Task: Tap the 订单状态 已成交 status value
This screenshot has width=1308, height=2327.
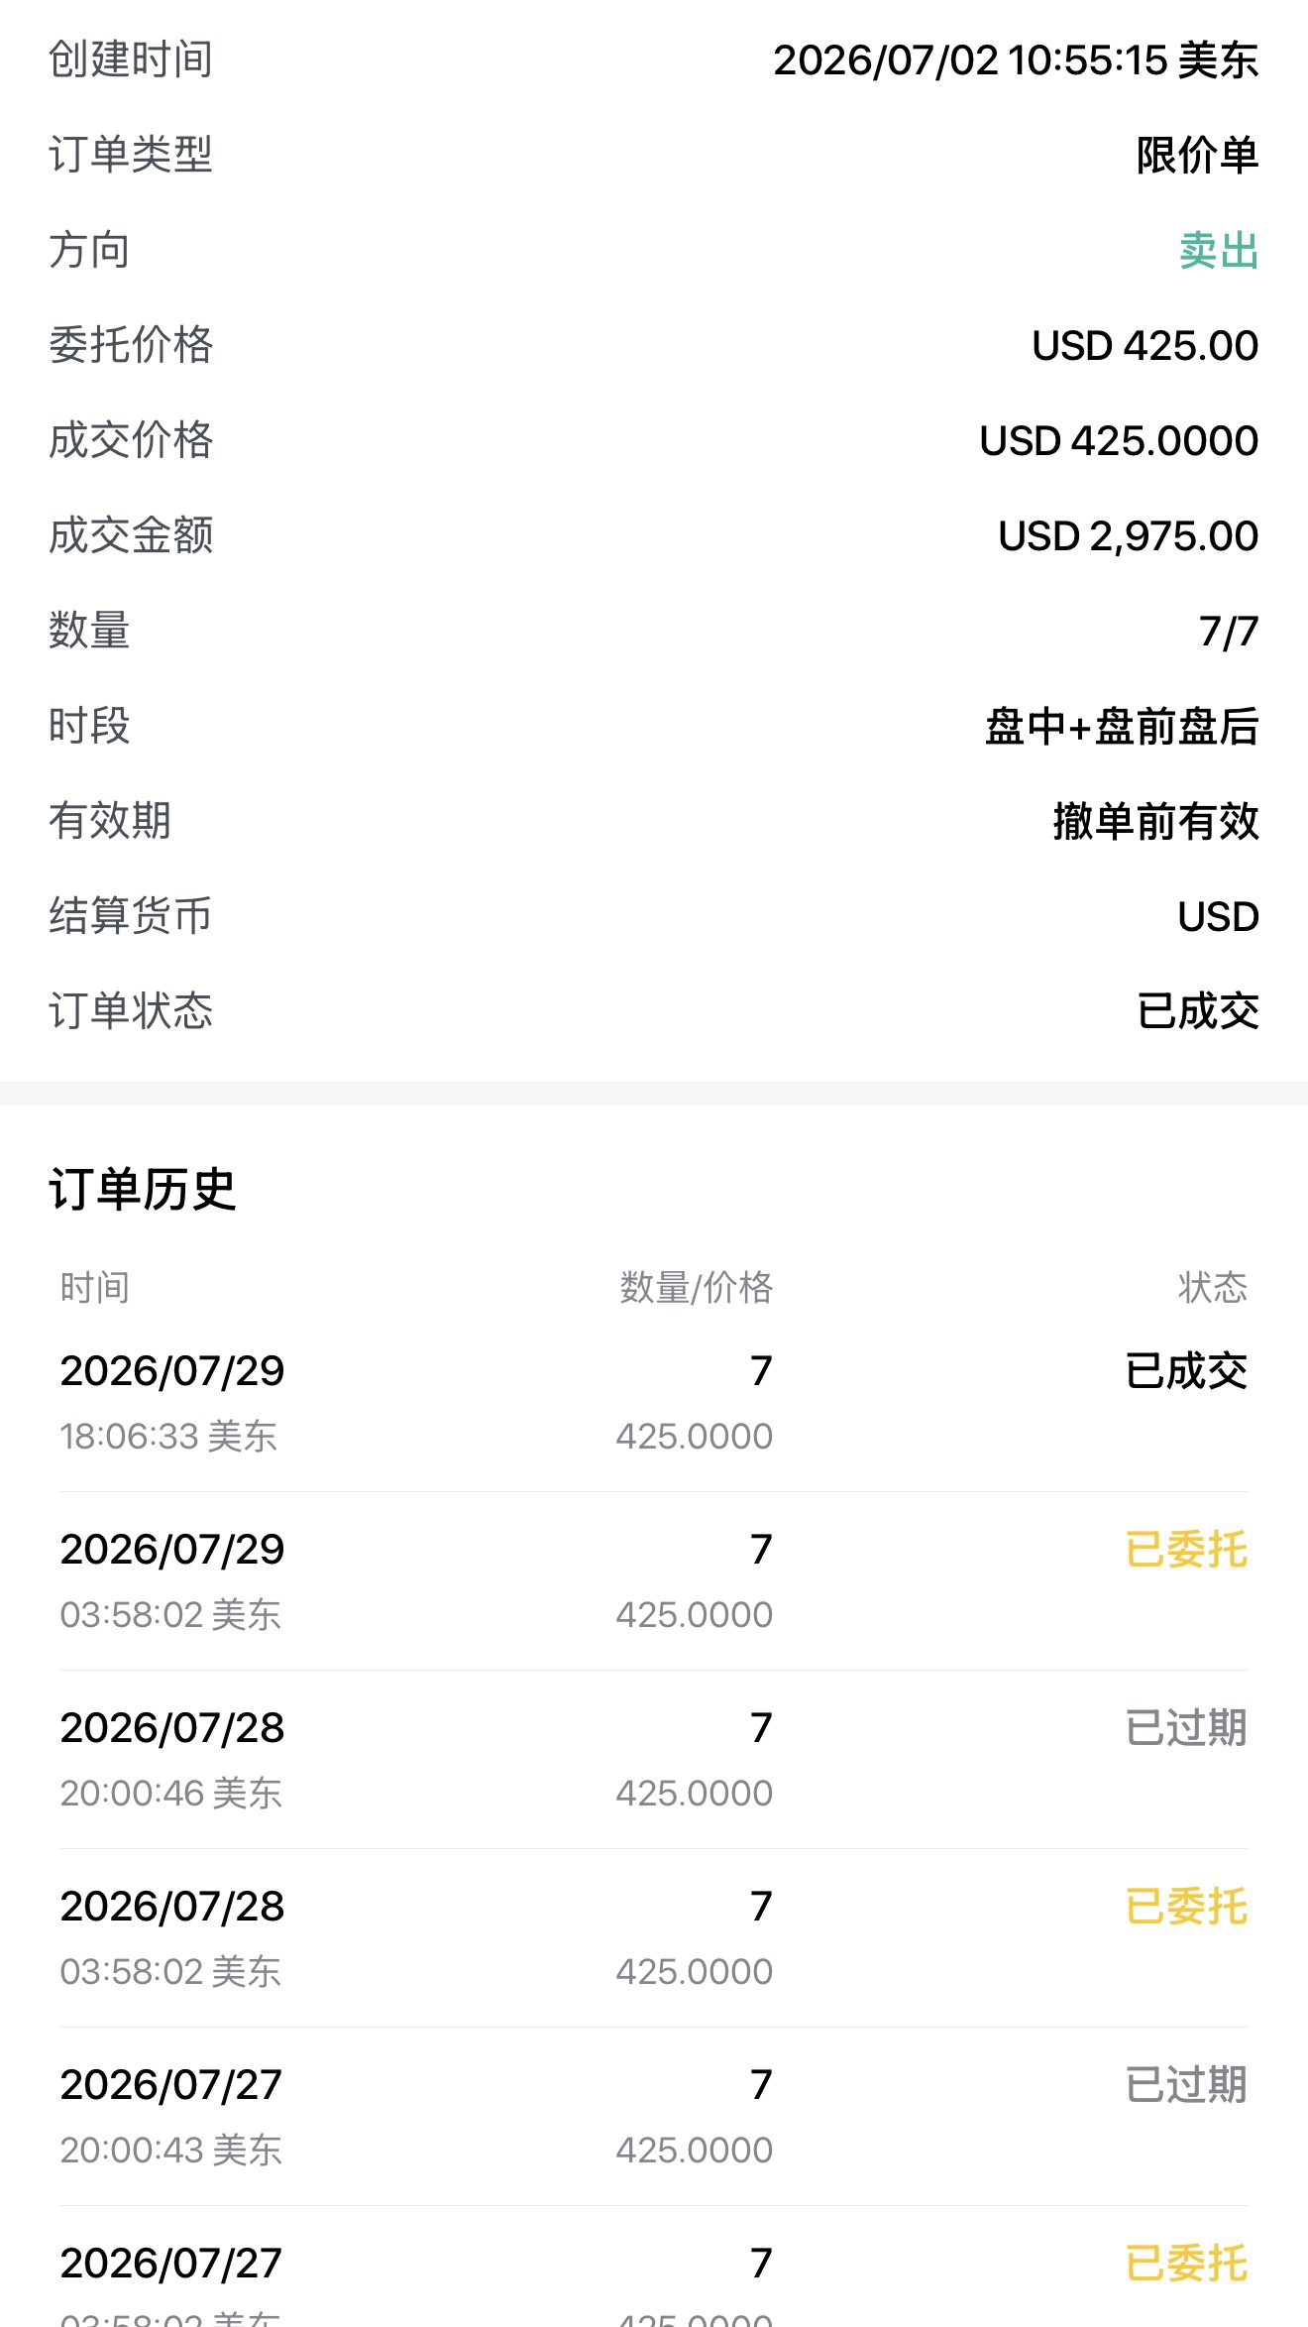Action: pos(1197,1011)
